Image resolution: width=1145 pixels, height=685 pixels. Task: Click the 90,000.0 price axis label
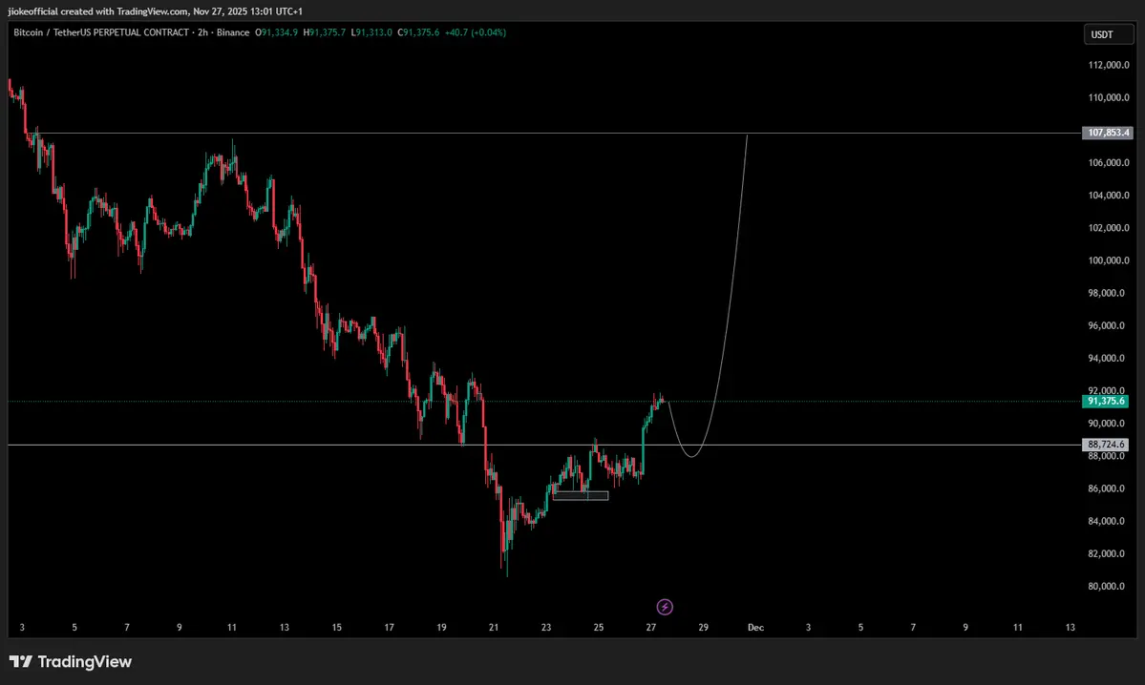pos(1106,423)
